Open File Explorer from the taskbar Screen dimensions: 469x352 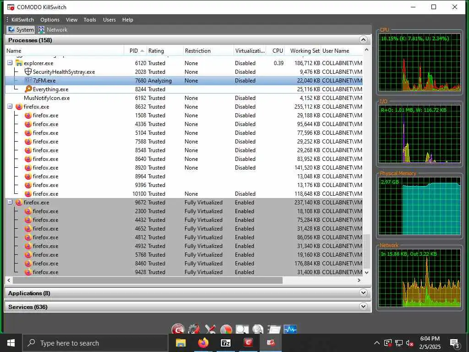(x=180, y=343)
